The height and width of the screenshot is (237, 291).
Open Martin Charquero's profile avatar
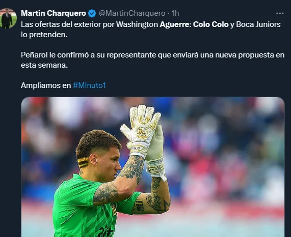coord(8,18)
